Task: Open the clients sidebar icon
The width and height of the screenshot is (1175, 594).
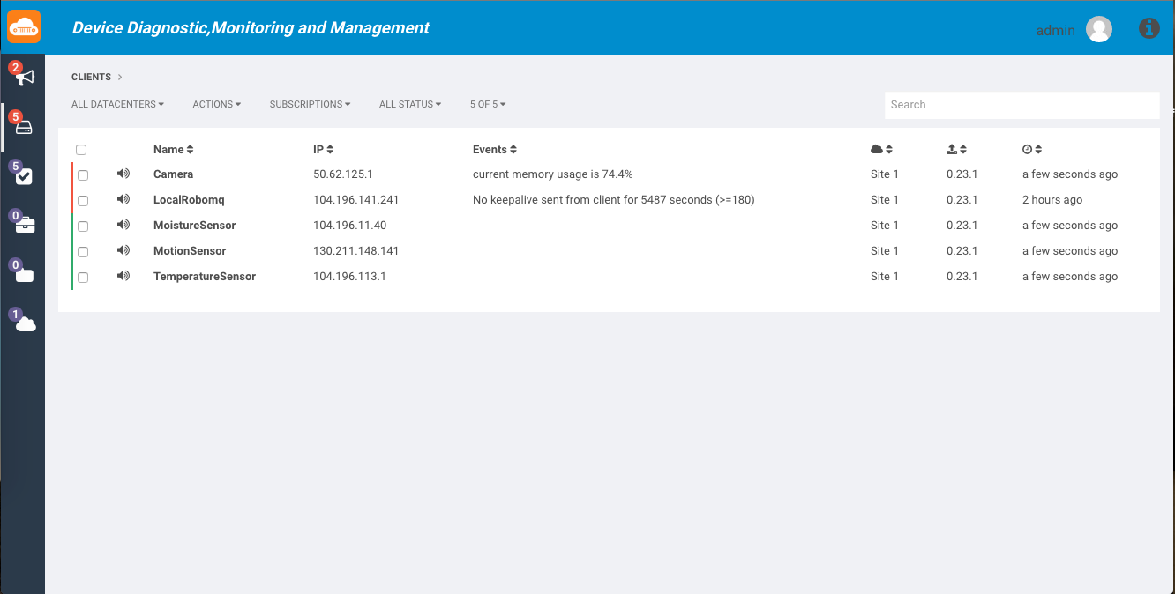Action: pos(24,128)
